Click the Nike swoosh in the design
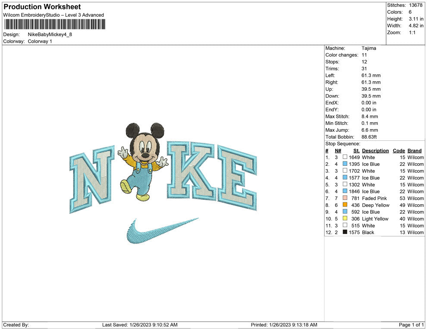The width and height of the screenshot is (427, 329). 162,231
